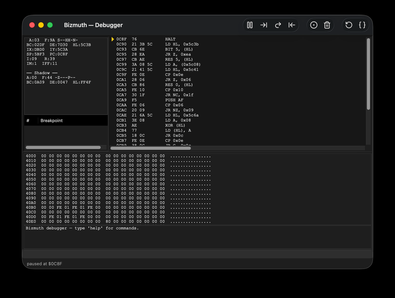Image resolution: width=395 pixels, height=298 pixels.
Task: Close the Bizmuth Debugger window
Action: point(32,25)
